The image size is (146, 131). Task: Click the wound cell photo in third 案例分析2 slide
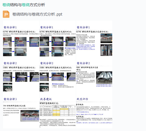point(104,78)
